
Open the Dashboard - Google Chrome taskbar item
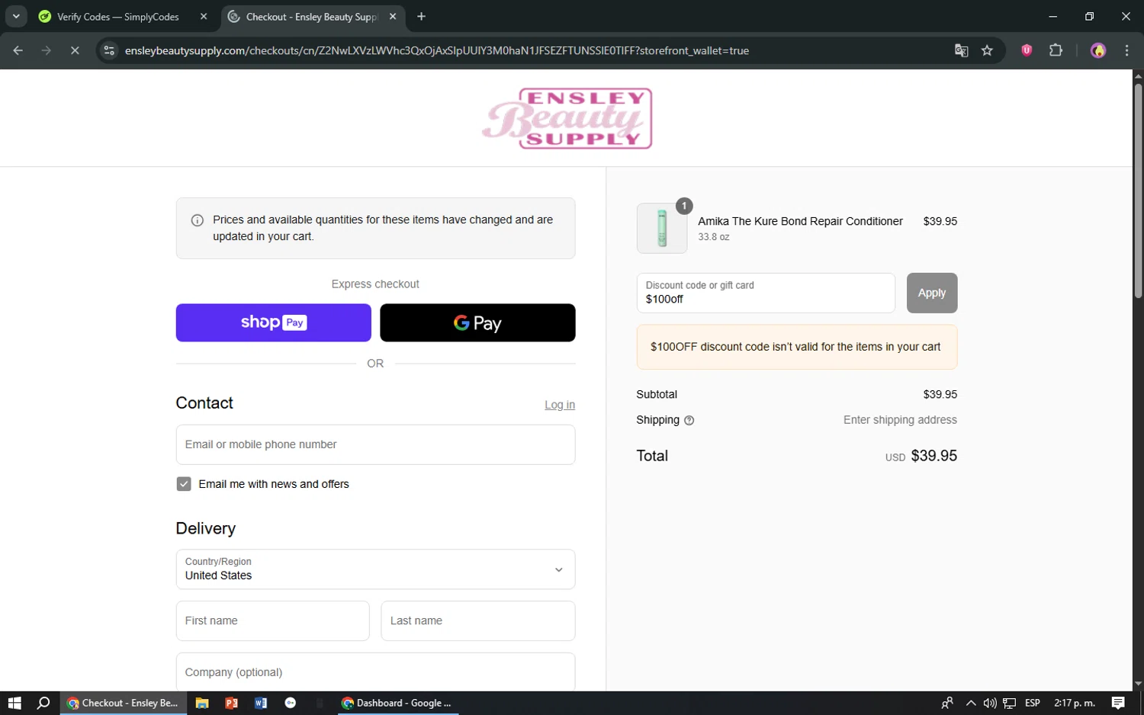pyautogui.click(x=397, y=703)
